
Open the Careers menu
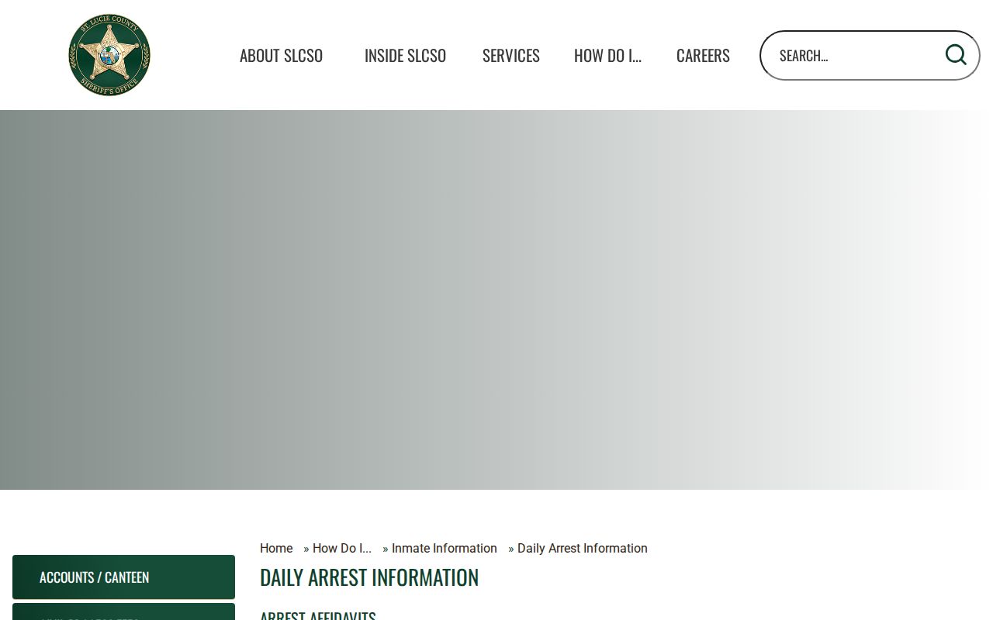(703, 55)
